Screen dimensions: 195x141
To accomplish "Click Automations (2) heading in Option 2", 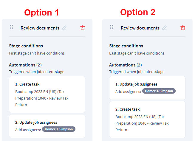I will pos(126,65).
